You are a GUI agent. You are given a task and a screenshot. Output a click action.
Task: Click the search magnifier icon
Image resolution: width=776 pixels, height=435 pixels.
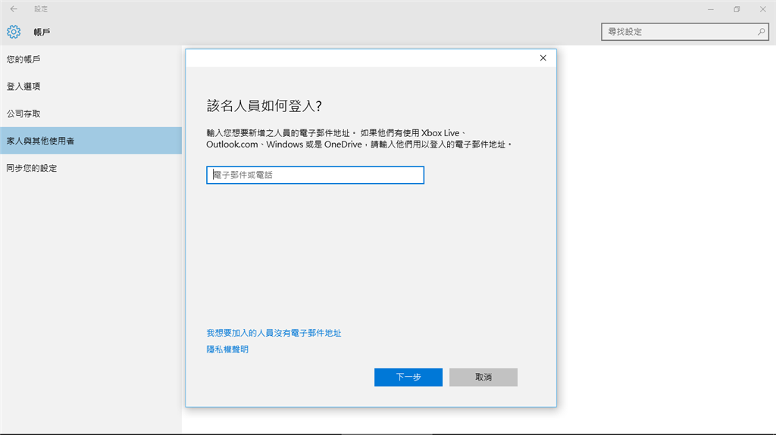pyautogui.click(x=761, y=32)
